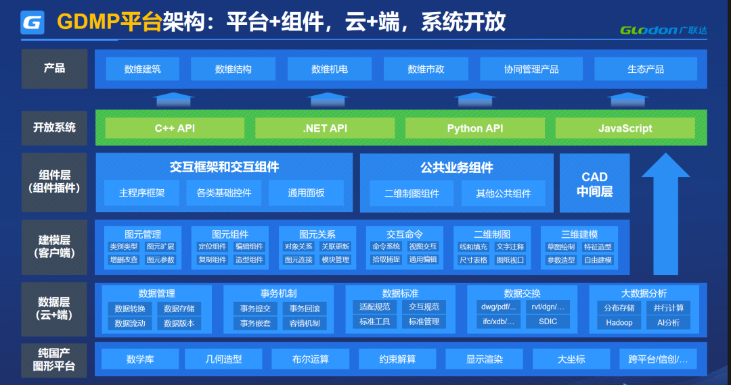
Task: Click the 数据版本 box
Action: click(179, 323)
